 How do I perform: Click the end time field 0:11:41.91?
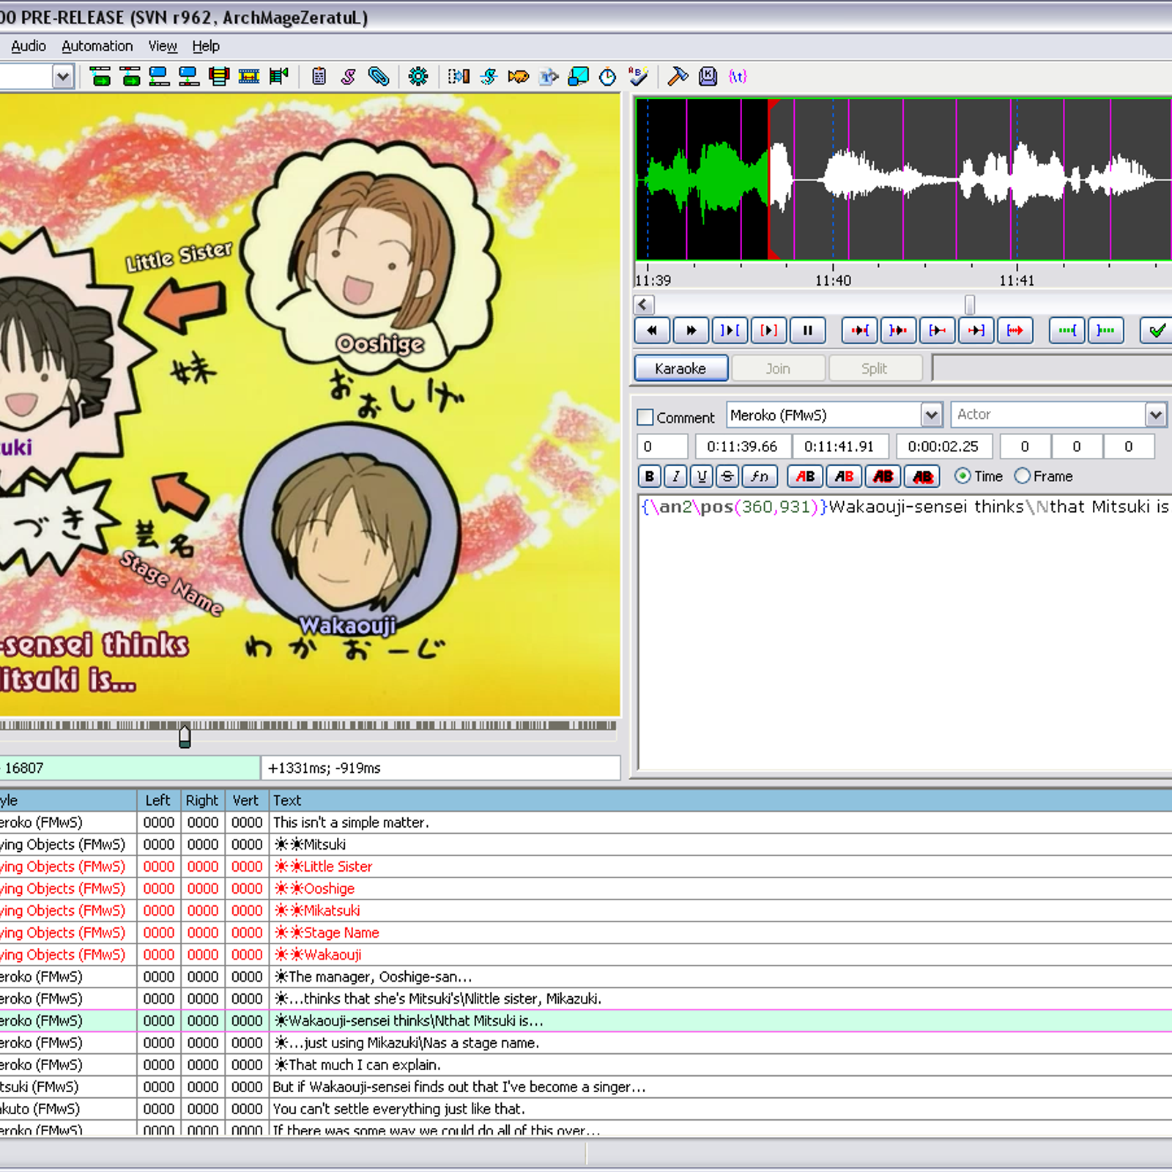839,446
